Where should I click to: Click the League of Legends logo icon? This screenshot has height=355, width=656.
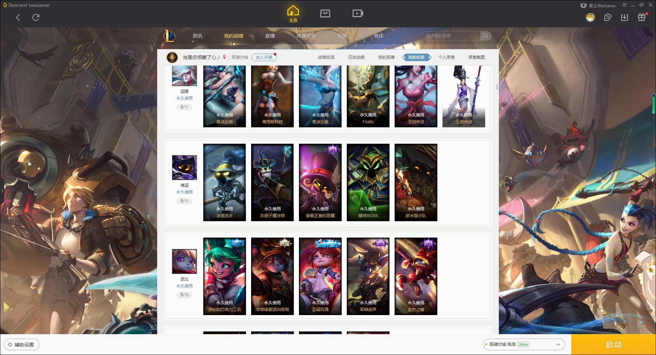pos(170,36)
